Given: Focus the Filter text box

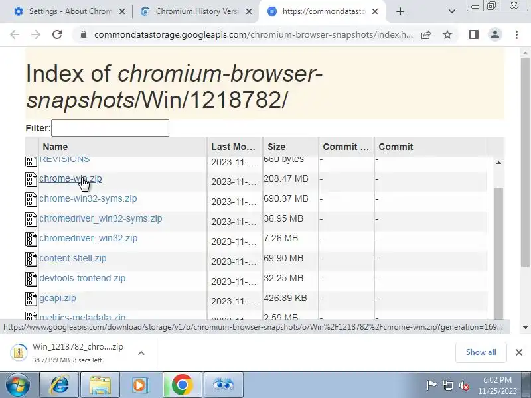Looking at the screenshot, I should coord(110,128).
